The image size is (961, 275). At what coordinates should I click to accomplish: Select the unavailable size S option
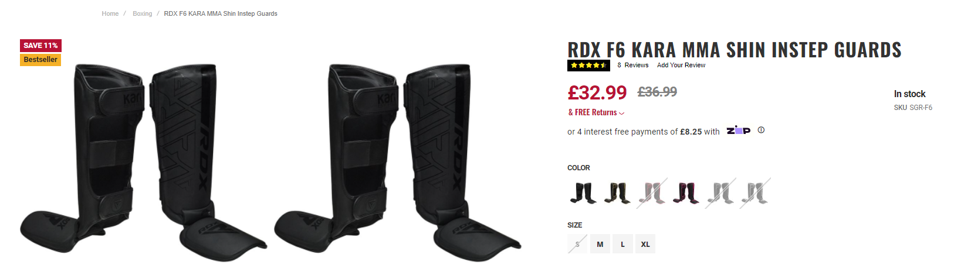577,244
